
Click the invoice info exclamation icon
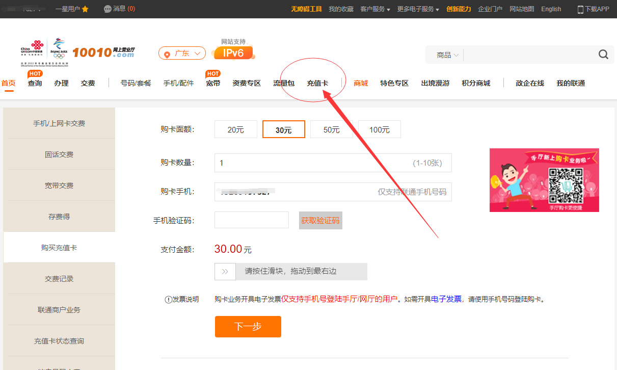click(168, 300)
